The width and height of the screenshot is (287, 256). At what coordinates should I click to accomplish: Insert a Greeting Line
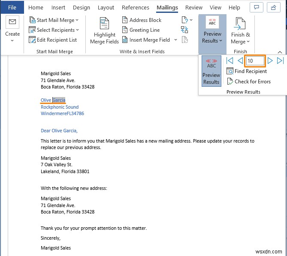click(141, 30)
